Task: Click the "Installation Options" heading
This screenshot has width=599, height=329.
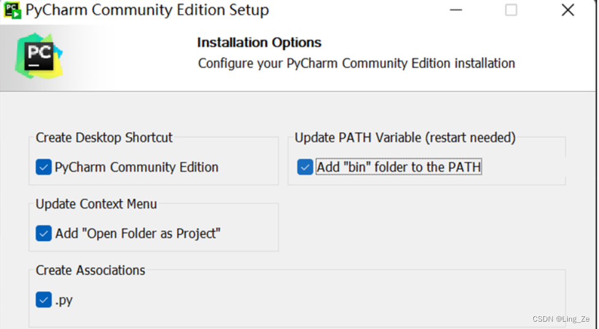Action: [x=259, y=42]
